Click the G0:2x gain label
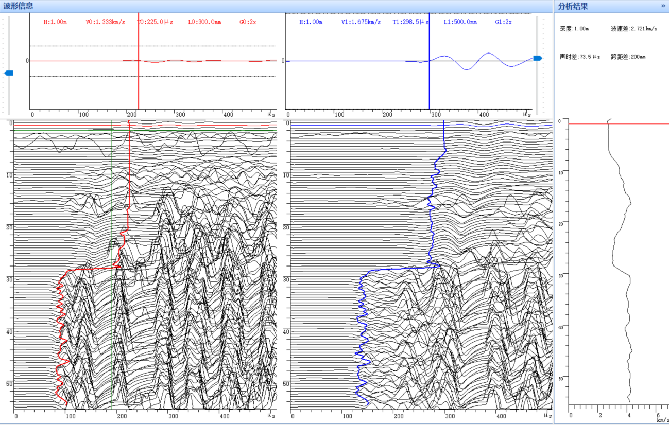 (248, 22)
